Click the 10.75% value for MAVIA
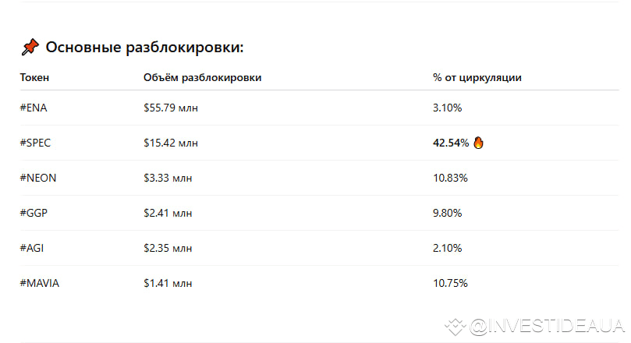The width and height of the screenshot is (631, 343). (450, 283)
